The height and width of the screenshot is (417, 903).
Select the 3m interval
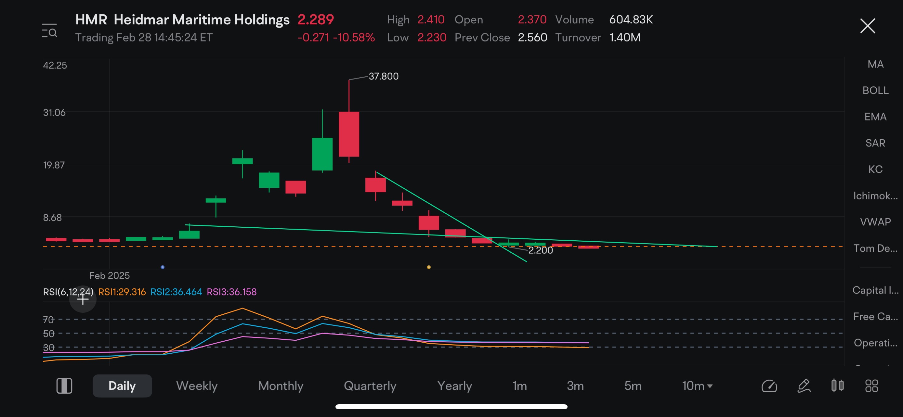point(575,385)
